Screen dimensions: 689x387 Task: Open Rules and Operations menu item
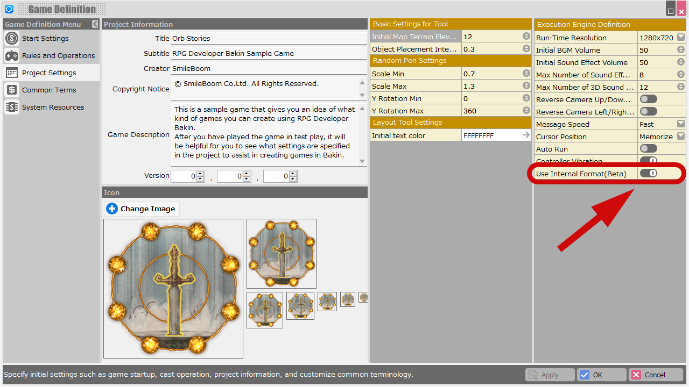58,55
